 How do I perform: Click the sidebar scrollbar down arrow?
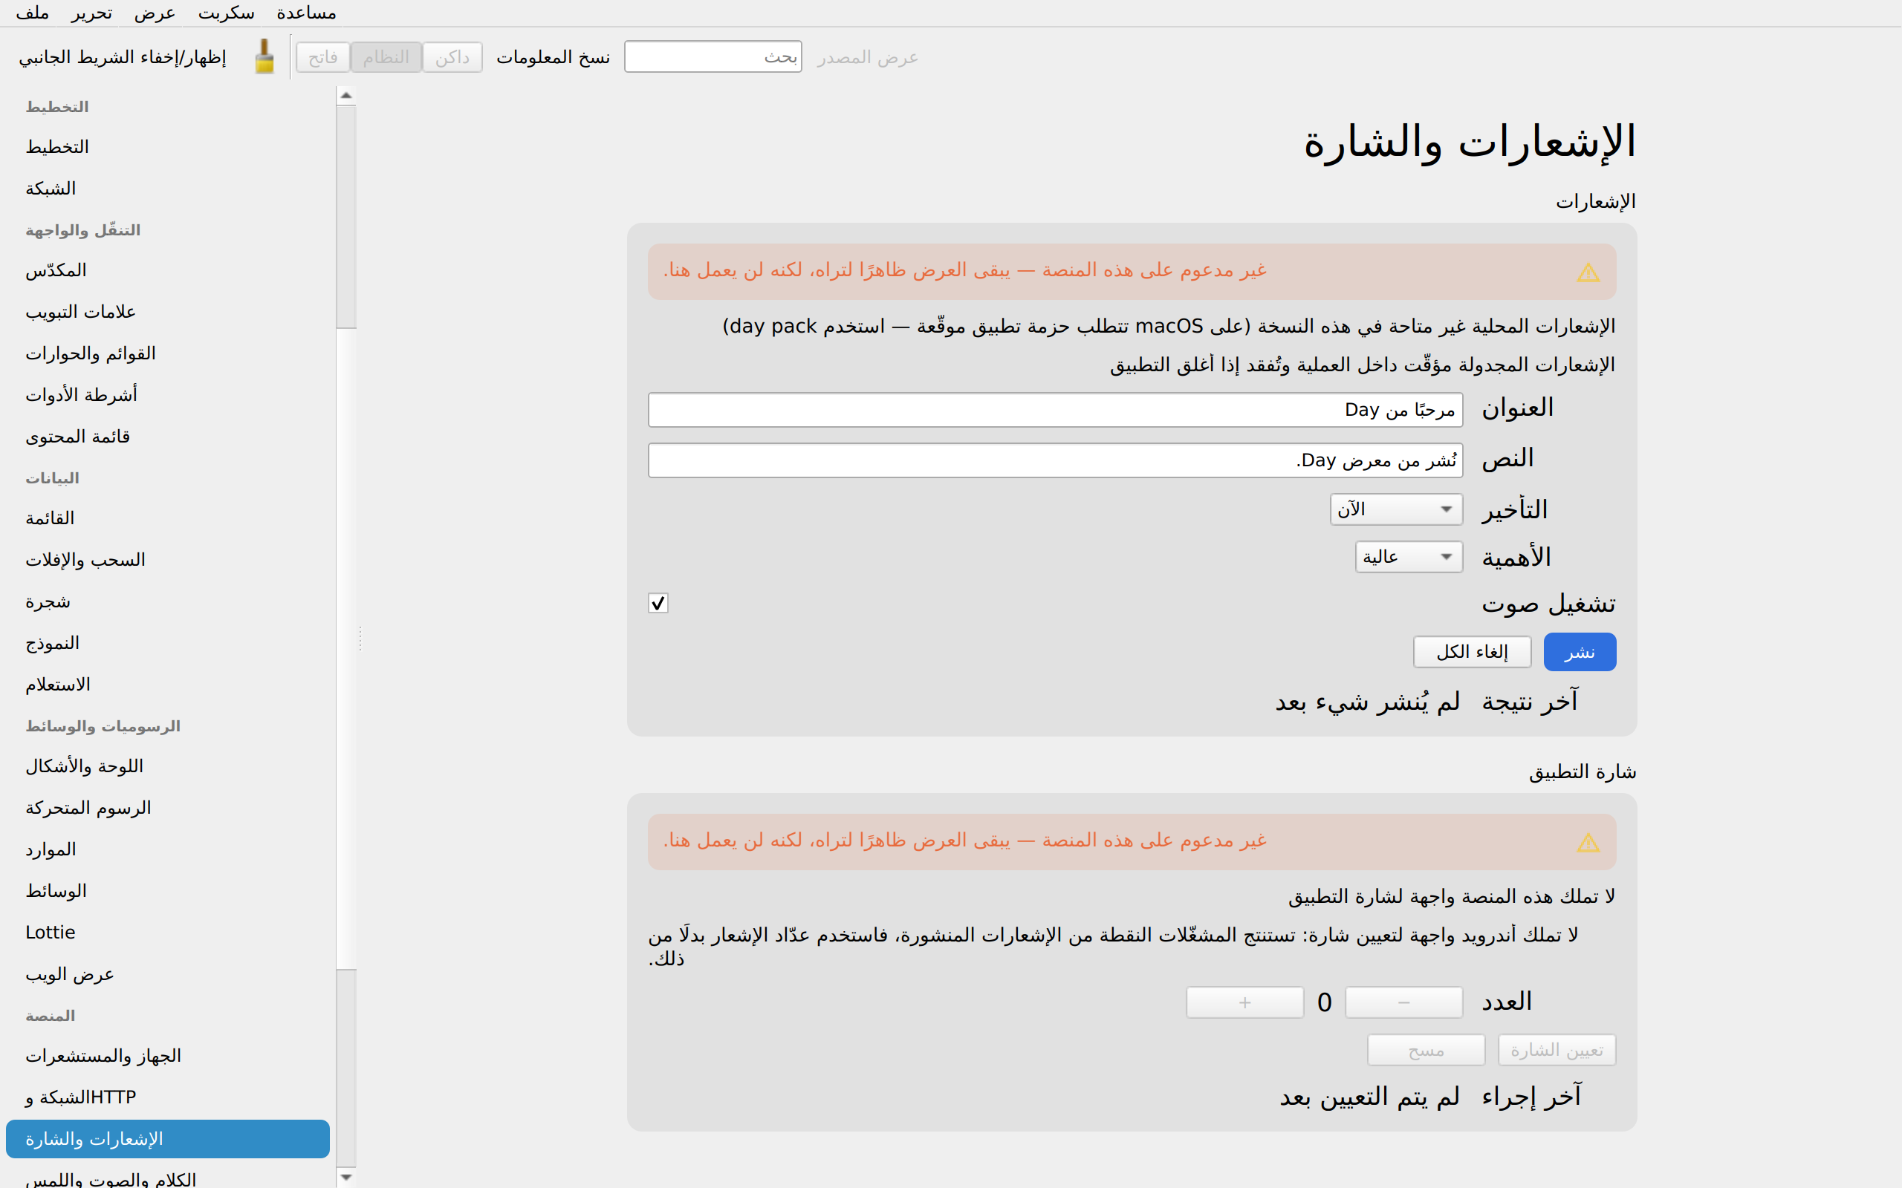345,1178
